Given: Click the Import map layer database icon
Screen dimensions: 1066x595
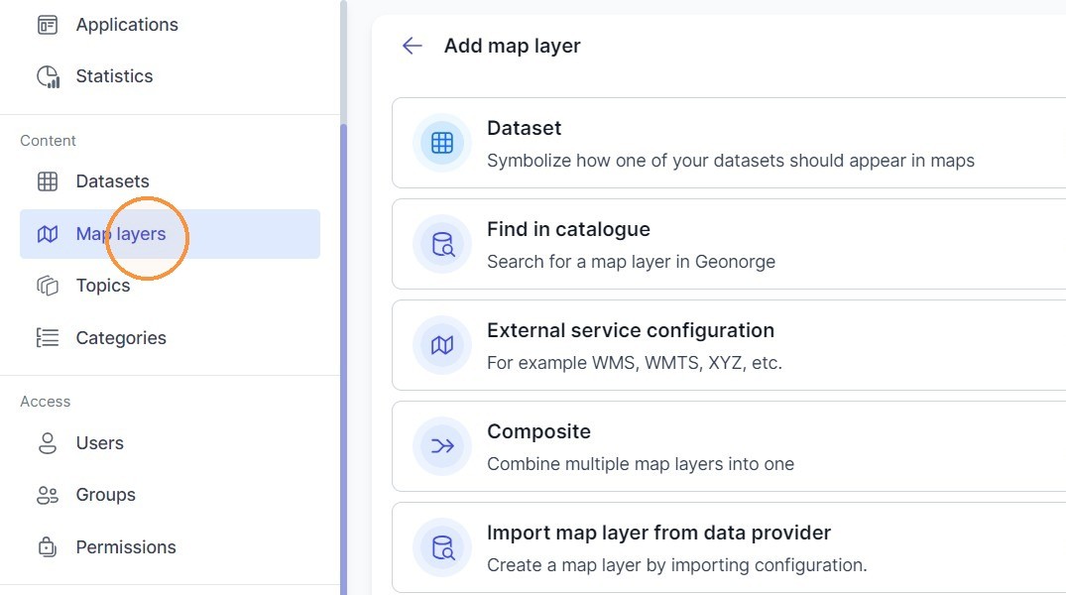Looking at the screenshot, I should [x=442, y=547].
